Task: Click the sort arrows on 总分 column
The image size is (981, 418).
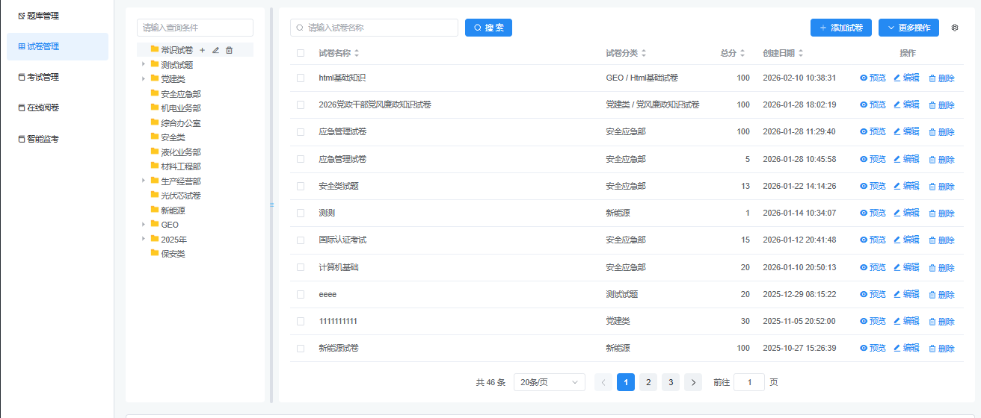Action: point(742,53)
